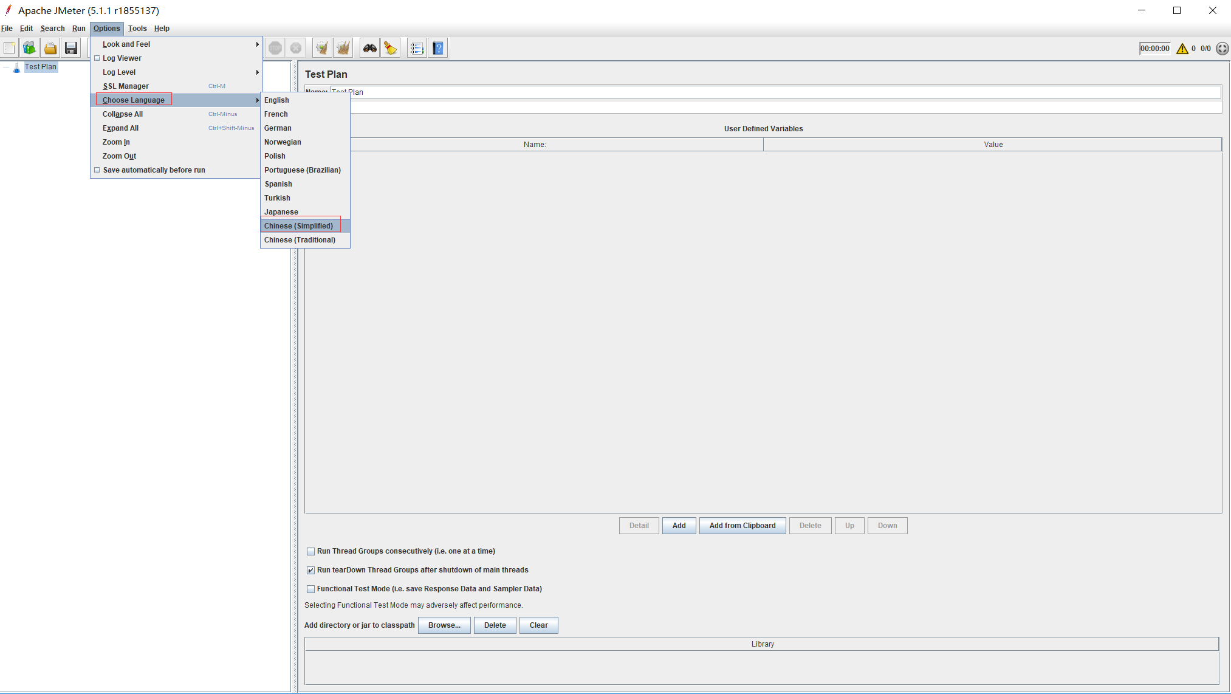1231x694 pixels.
Task: Click the Add variable button
Action: click(x=679, y=526)
